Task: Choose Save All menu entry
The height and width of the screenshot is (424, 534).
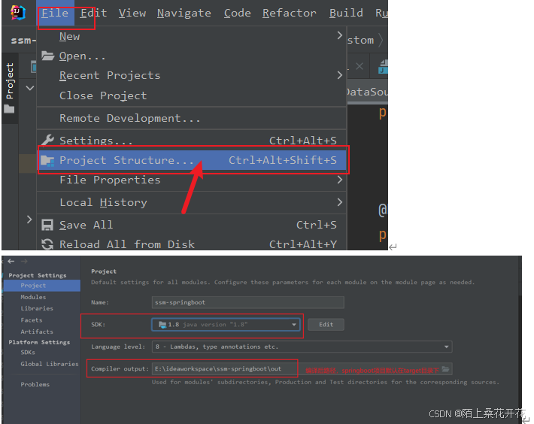Action: (191, 225)
